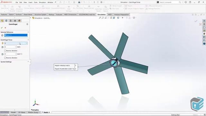
Task: Click the red cancel X in Centrifugal panel
Action: coord(5,28)
